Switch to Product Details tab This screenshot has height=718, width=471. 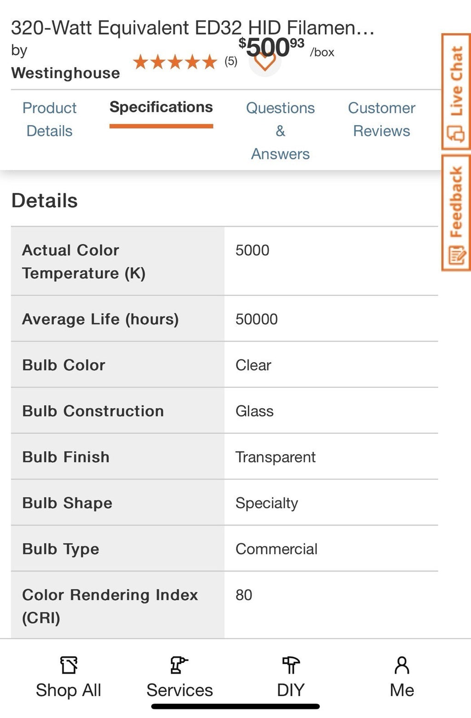coord(49,119)
